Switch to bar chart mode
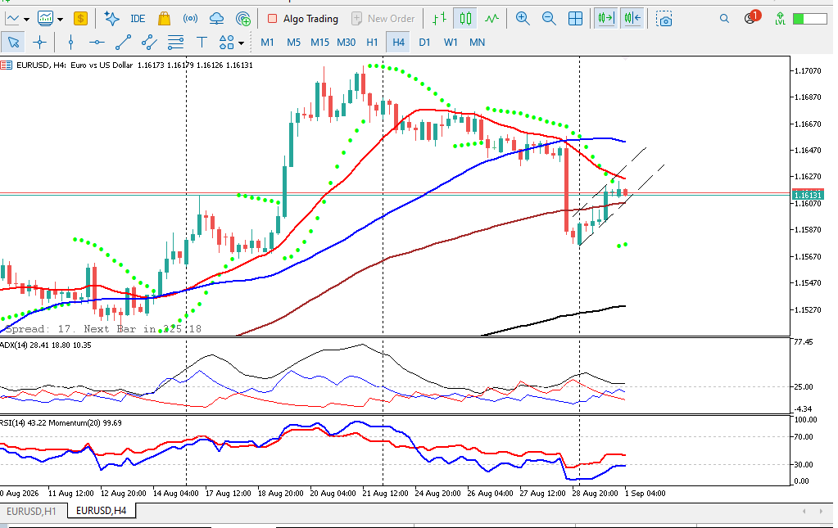The height and width of the screenshot is (528, 838). click(x=439, y=19)
